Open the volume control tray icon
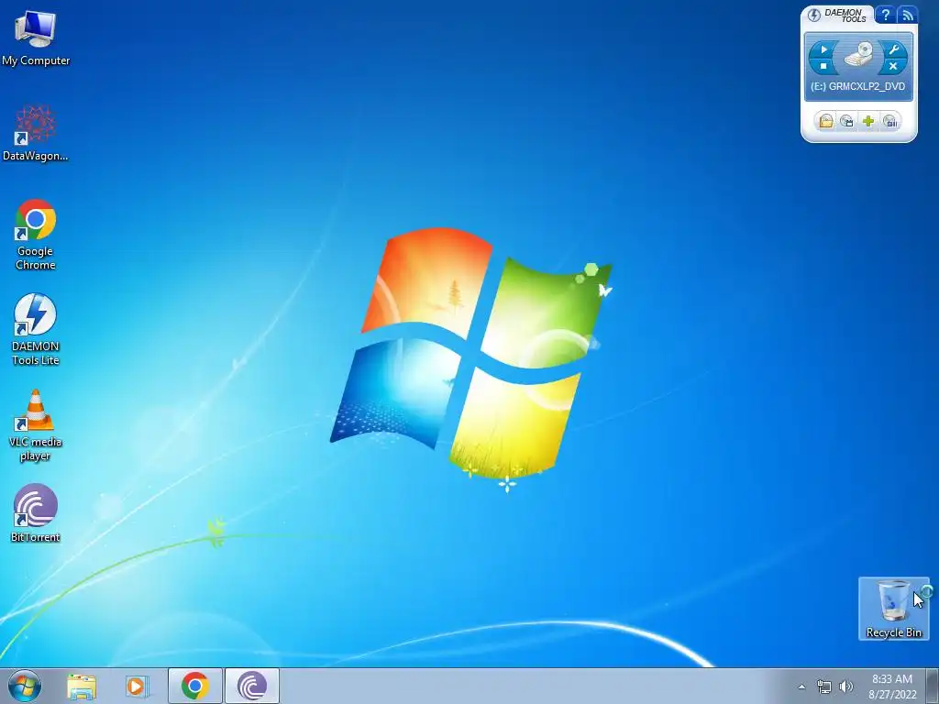This screenshot has height=704, width=939. tap(845, 687)
